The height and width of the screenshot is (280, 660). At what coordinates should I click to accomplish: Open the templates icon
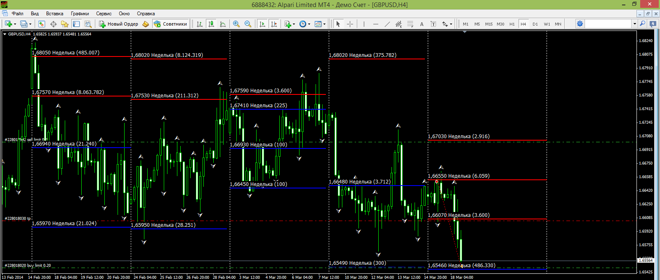pos(318,24)
